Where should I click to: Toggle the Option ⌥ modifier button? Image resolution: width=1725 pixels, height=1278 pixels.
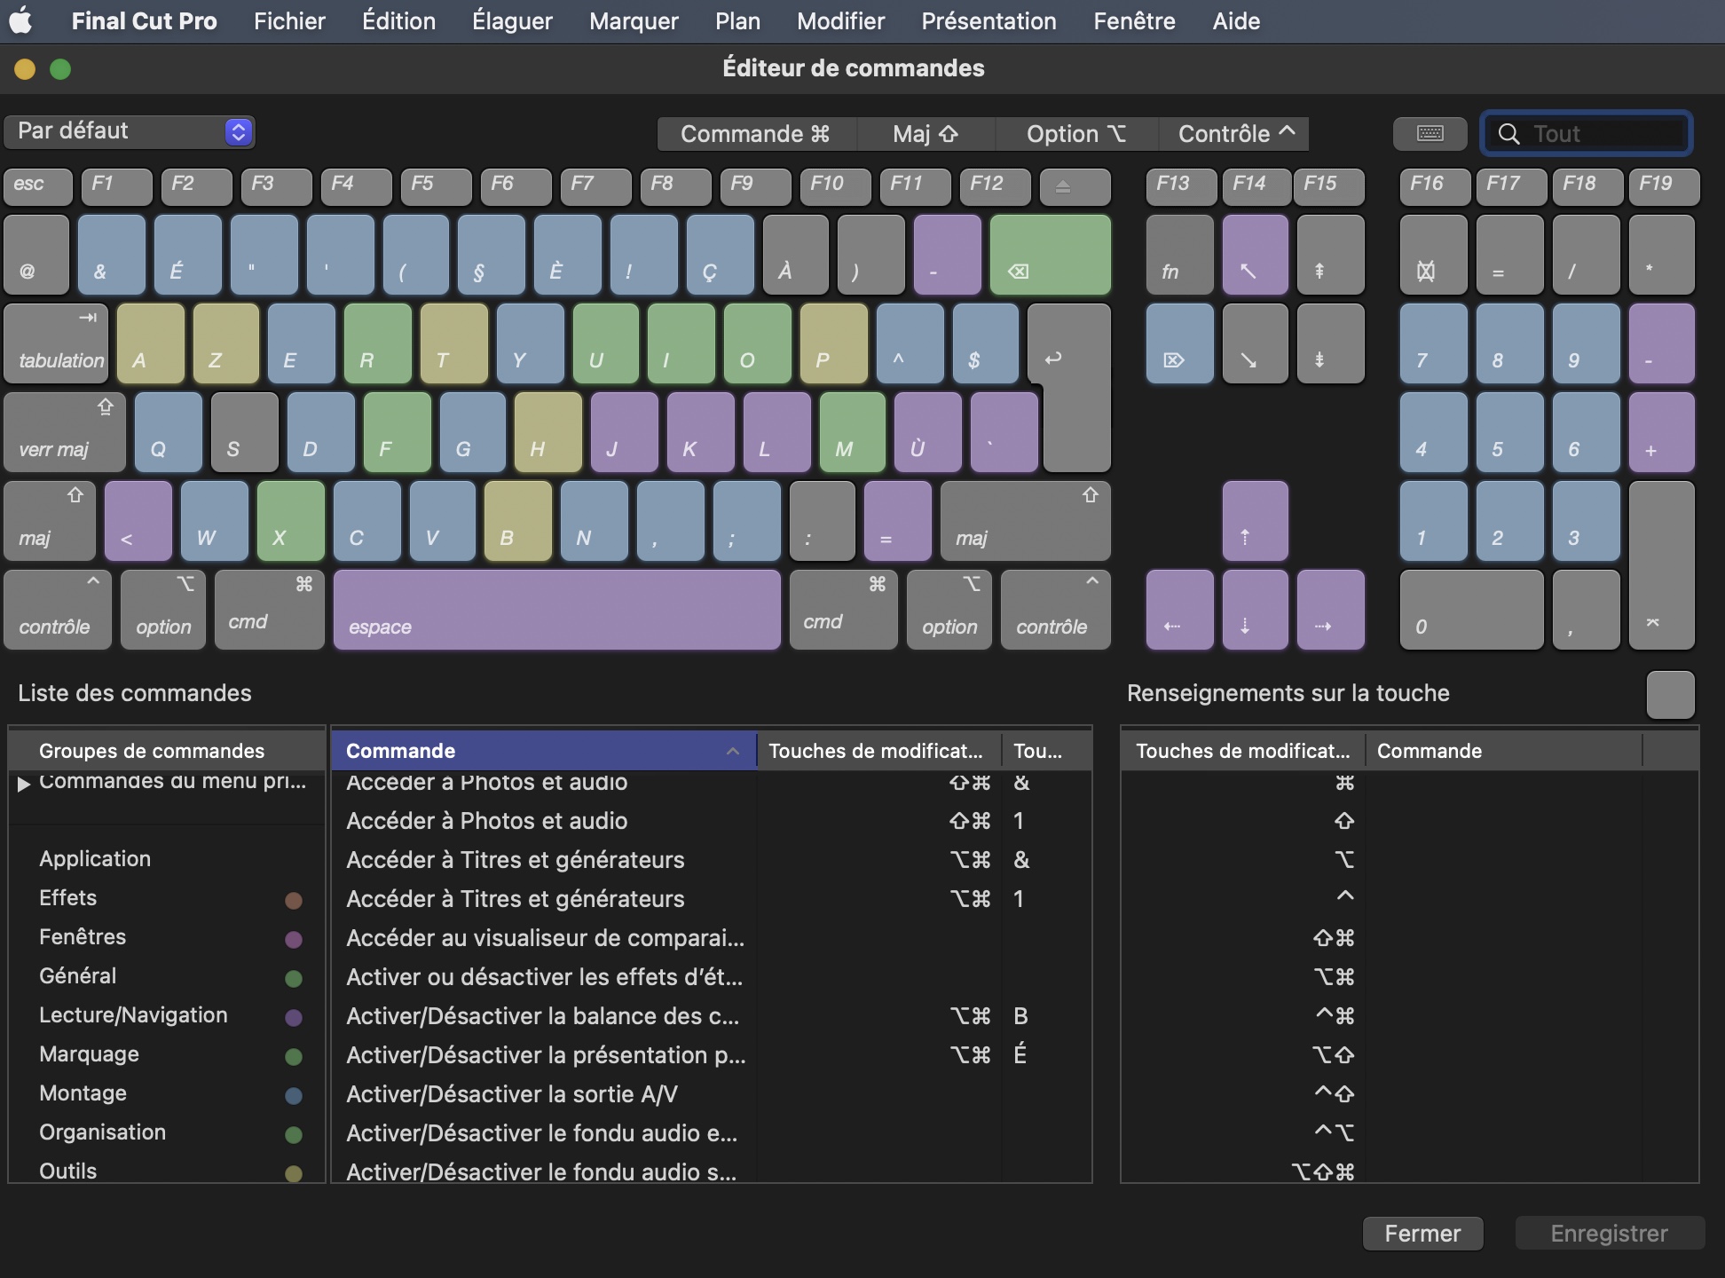click(x=1075, y=133)
